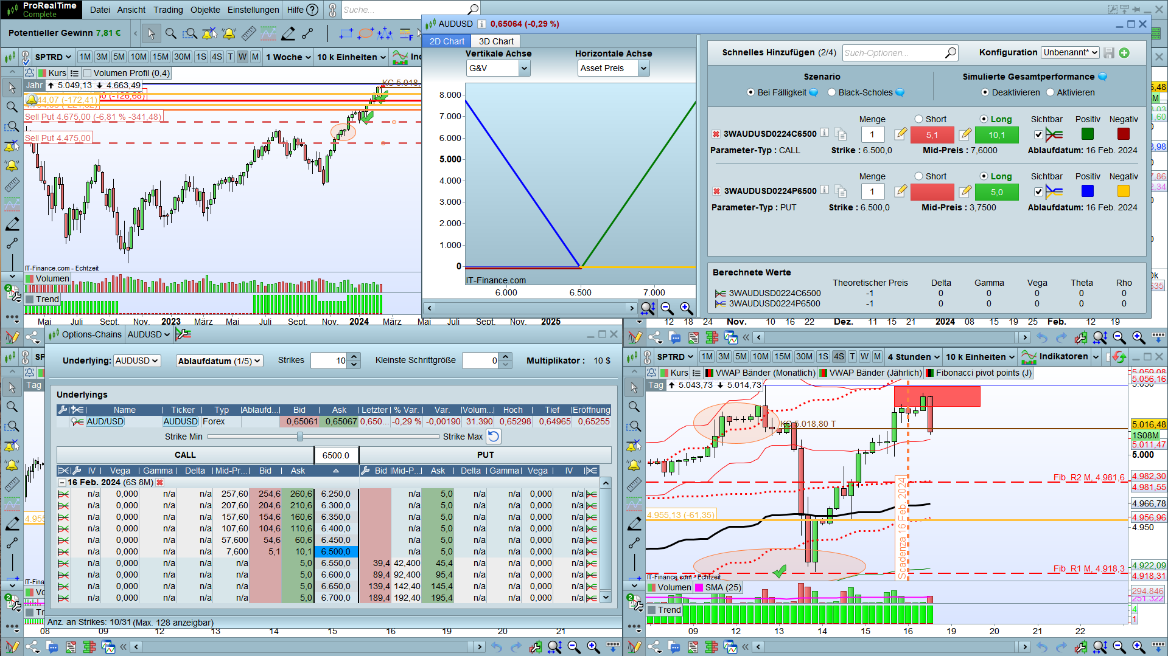Viewport: 1168px width, 656px height.
Task: Set the P6500 put option to Long
Action: [984, 176]
